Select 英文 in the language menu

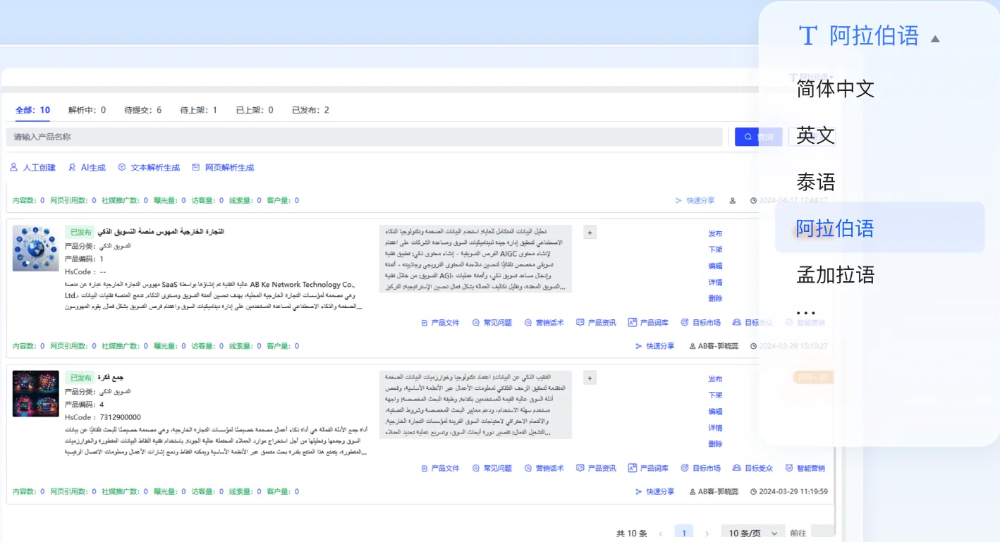(x=816, y=135)
